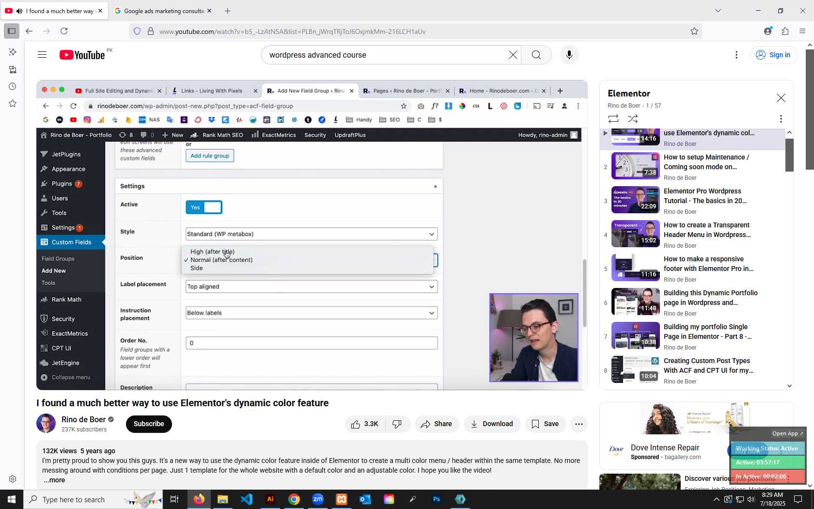Open the AI chatbot sidebar sparkle icon

(13, 52)
